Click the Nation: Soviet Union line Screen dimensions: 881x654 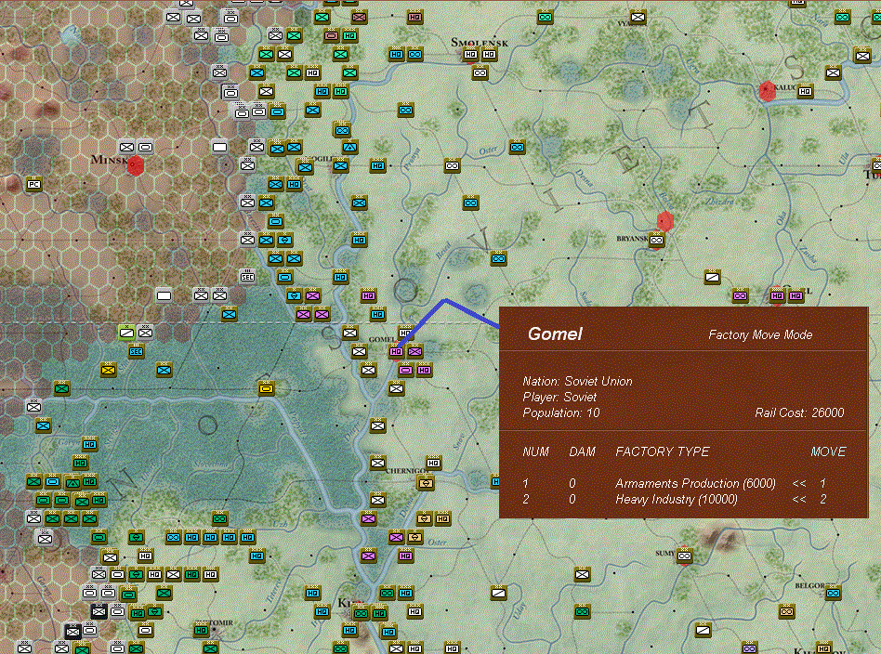(577, 382)
